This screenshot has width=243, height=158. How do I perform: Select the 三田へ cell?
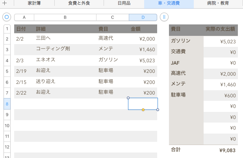point(65,39)
